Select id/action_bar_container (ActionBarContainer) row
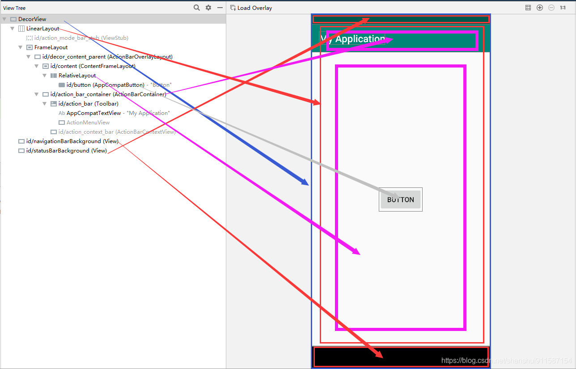Image resolution: width=576 pixels, height=369 pixels. pyautogui.click(x=113, y=94)
